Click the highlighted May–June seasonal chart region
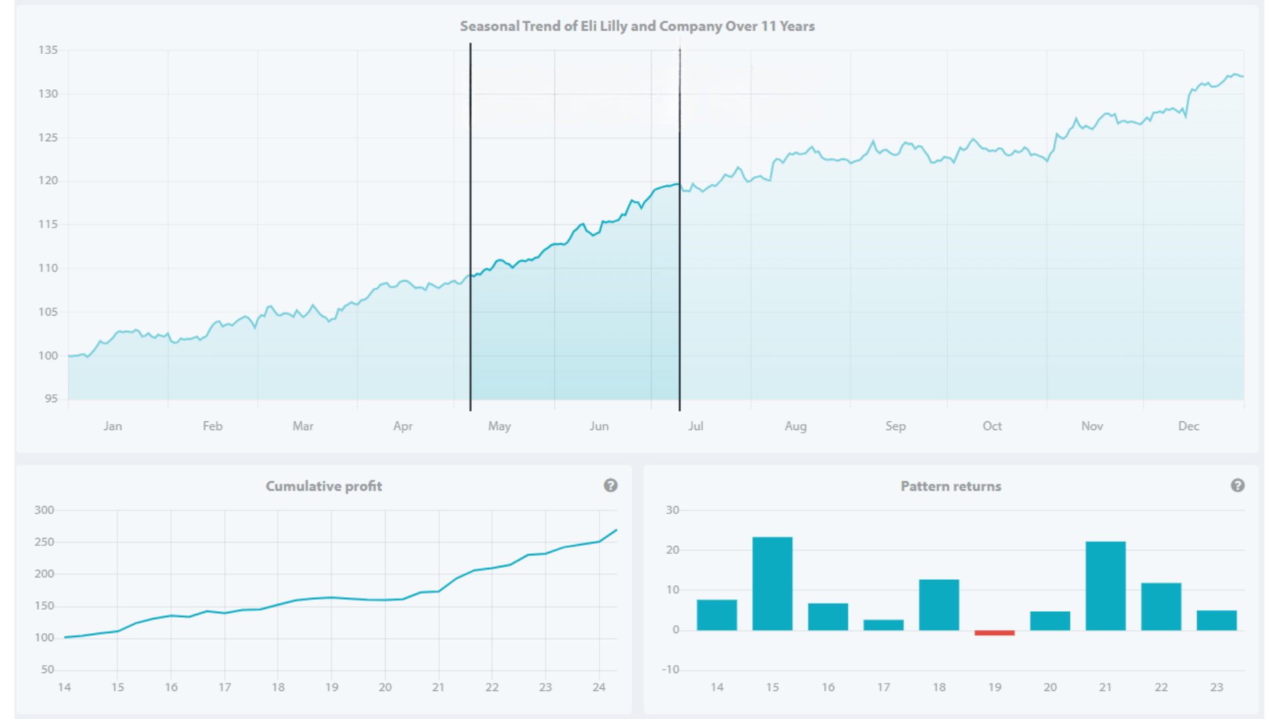This screenshot has width=1279, height=719. tap(574, 320)
